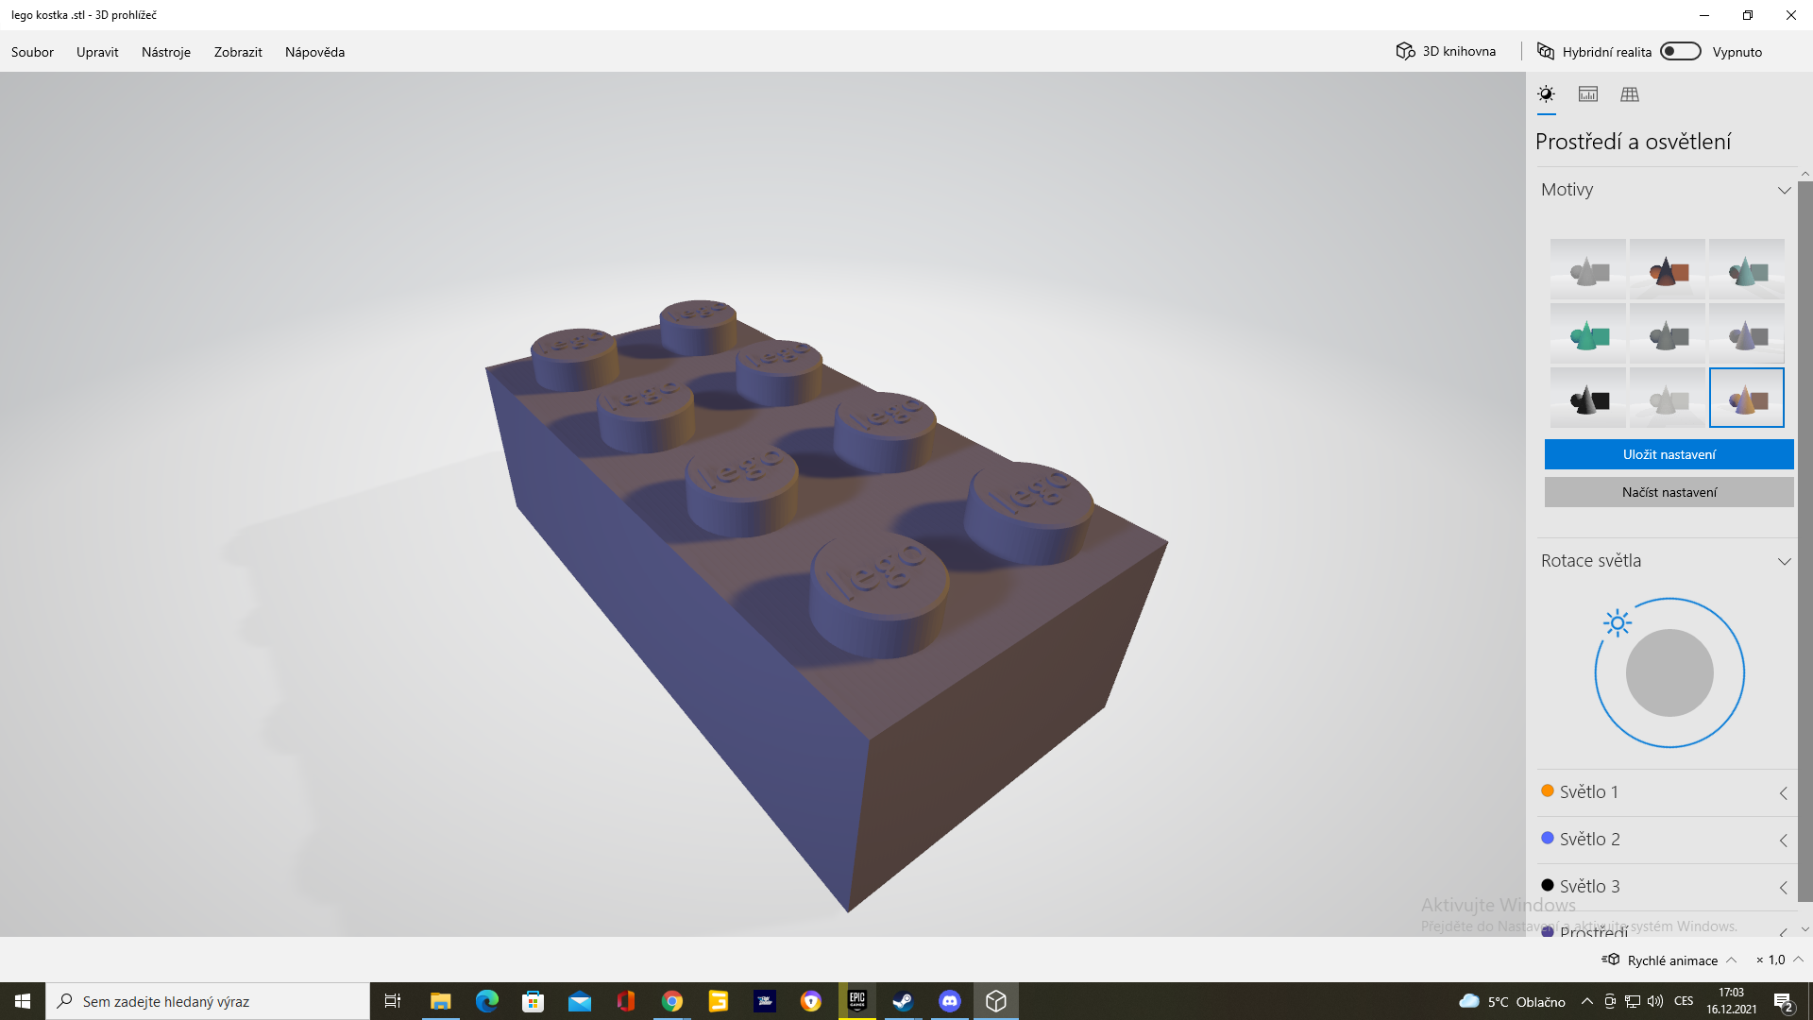1813x1020 pixels.
Task: Launch Google Chrome from the taskbar
Action: [x=671, y=1001]
